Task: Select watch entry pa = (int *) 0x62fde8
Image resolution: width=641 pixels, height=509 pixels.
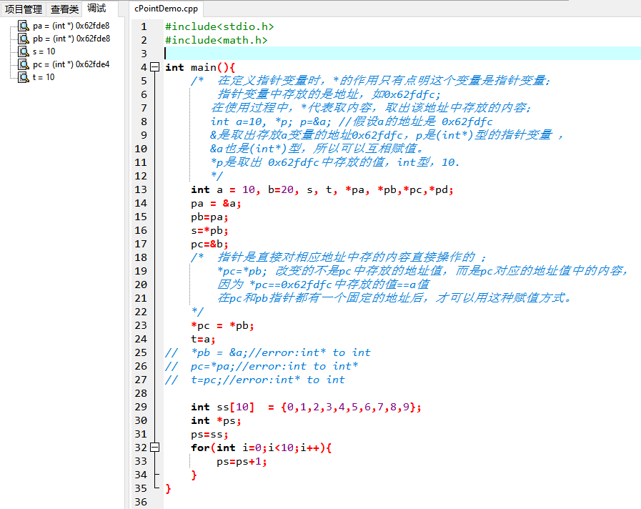Action: [71, 26]
